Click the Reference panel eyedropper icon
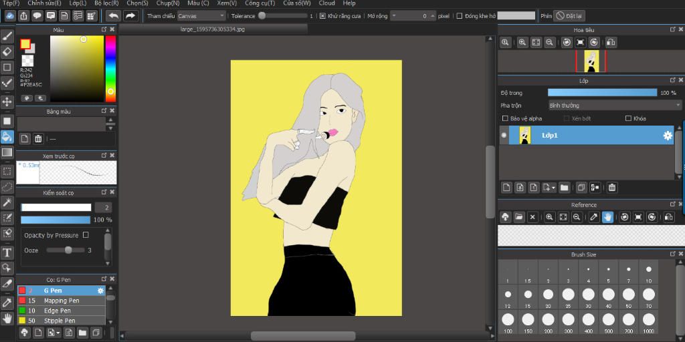Screen dimensions: 685x342 (594, 217)
